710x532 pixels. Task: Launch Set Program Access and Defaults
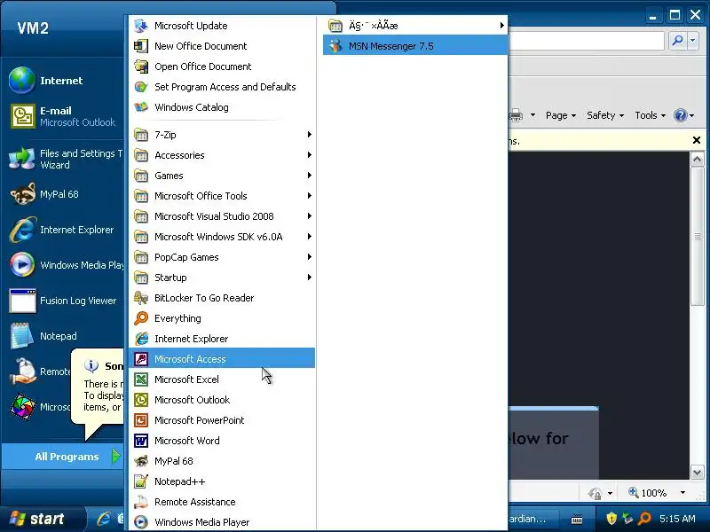tap(222, 87)
